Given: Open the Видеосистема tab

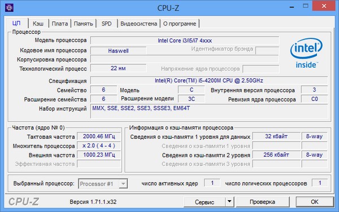Looking at the screenshot, I should [x=138, y=24].
